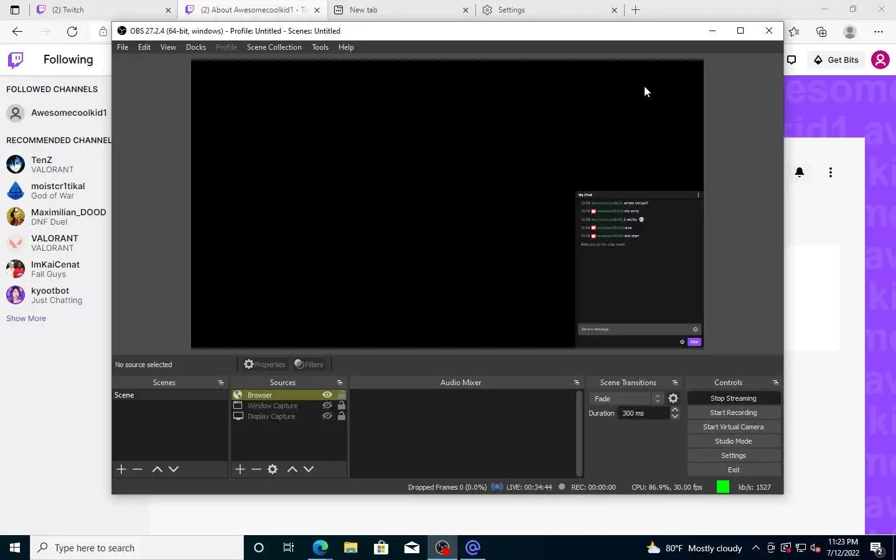Image resolution: width=896 pixels, height=560 pixels.
Task: Open the Help menu in OBS
Action: coord(346,47)
